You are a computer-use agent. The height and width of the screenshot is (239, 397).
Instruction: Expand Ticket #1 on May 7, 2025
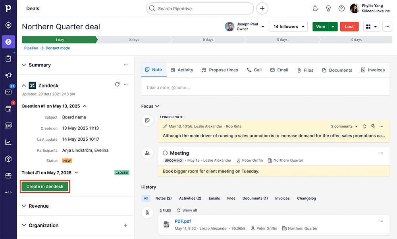click(77, 172)
